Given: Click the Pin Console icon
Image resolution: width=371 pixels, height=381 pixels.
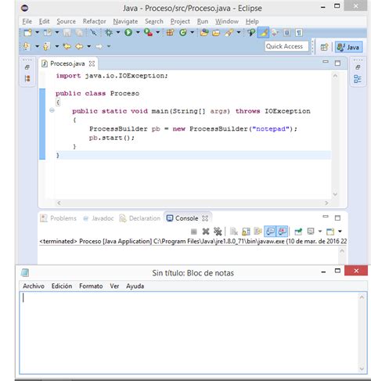Looking at the screenshot, I should (298, 232).
